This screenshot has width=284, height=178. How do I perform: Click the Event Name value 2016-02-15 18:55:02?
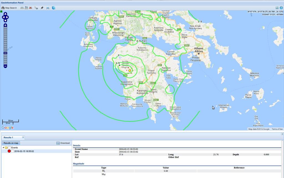coord(129,149)
